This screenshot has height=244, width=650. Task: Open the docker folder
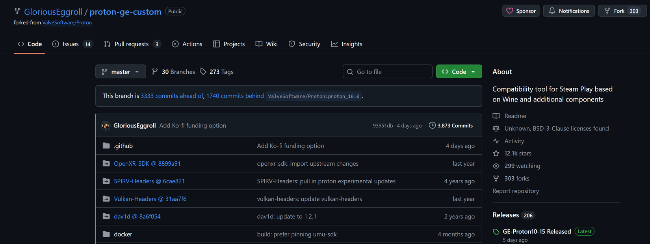click(x=123, y=234)
